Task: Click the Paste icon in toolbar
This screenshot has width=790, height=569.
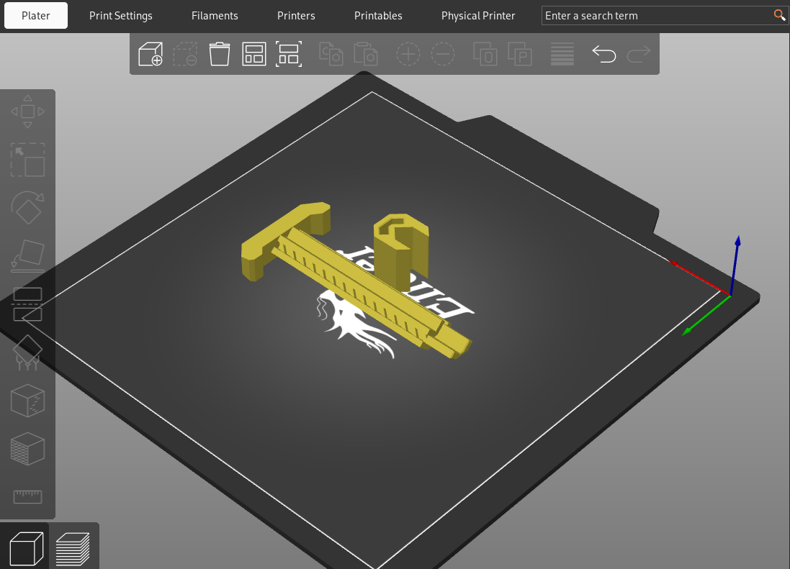Action: [x=366, y=54]
